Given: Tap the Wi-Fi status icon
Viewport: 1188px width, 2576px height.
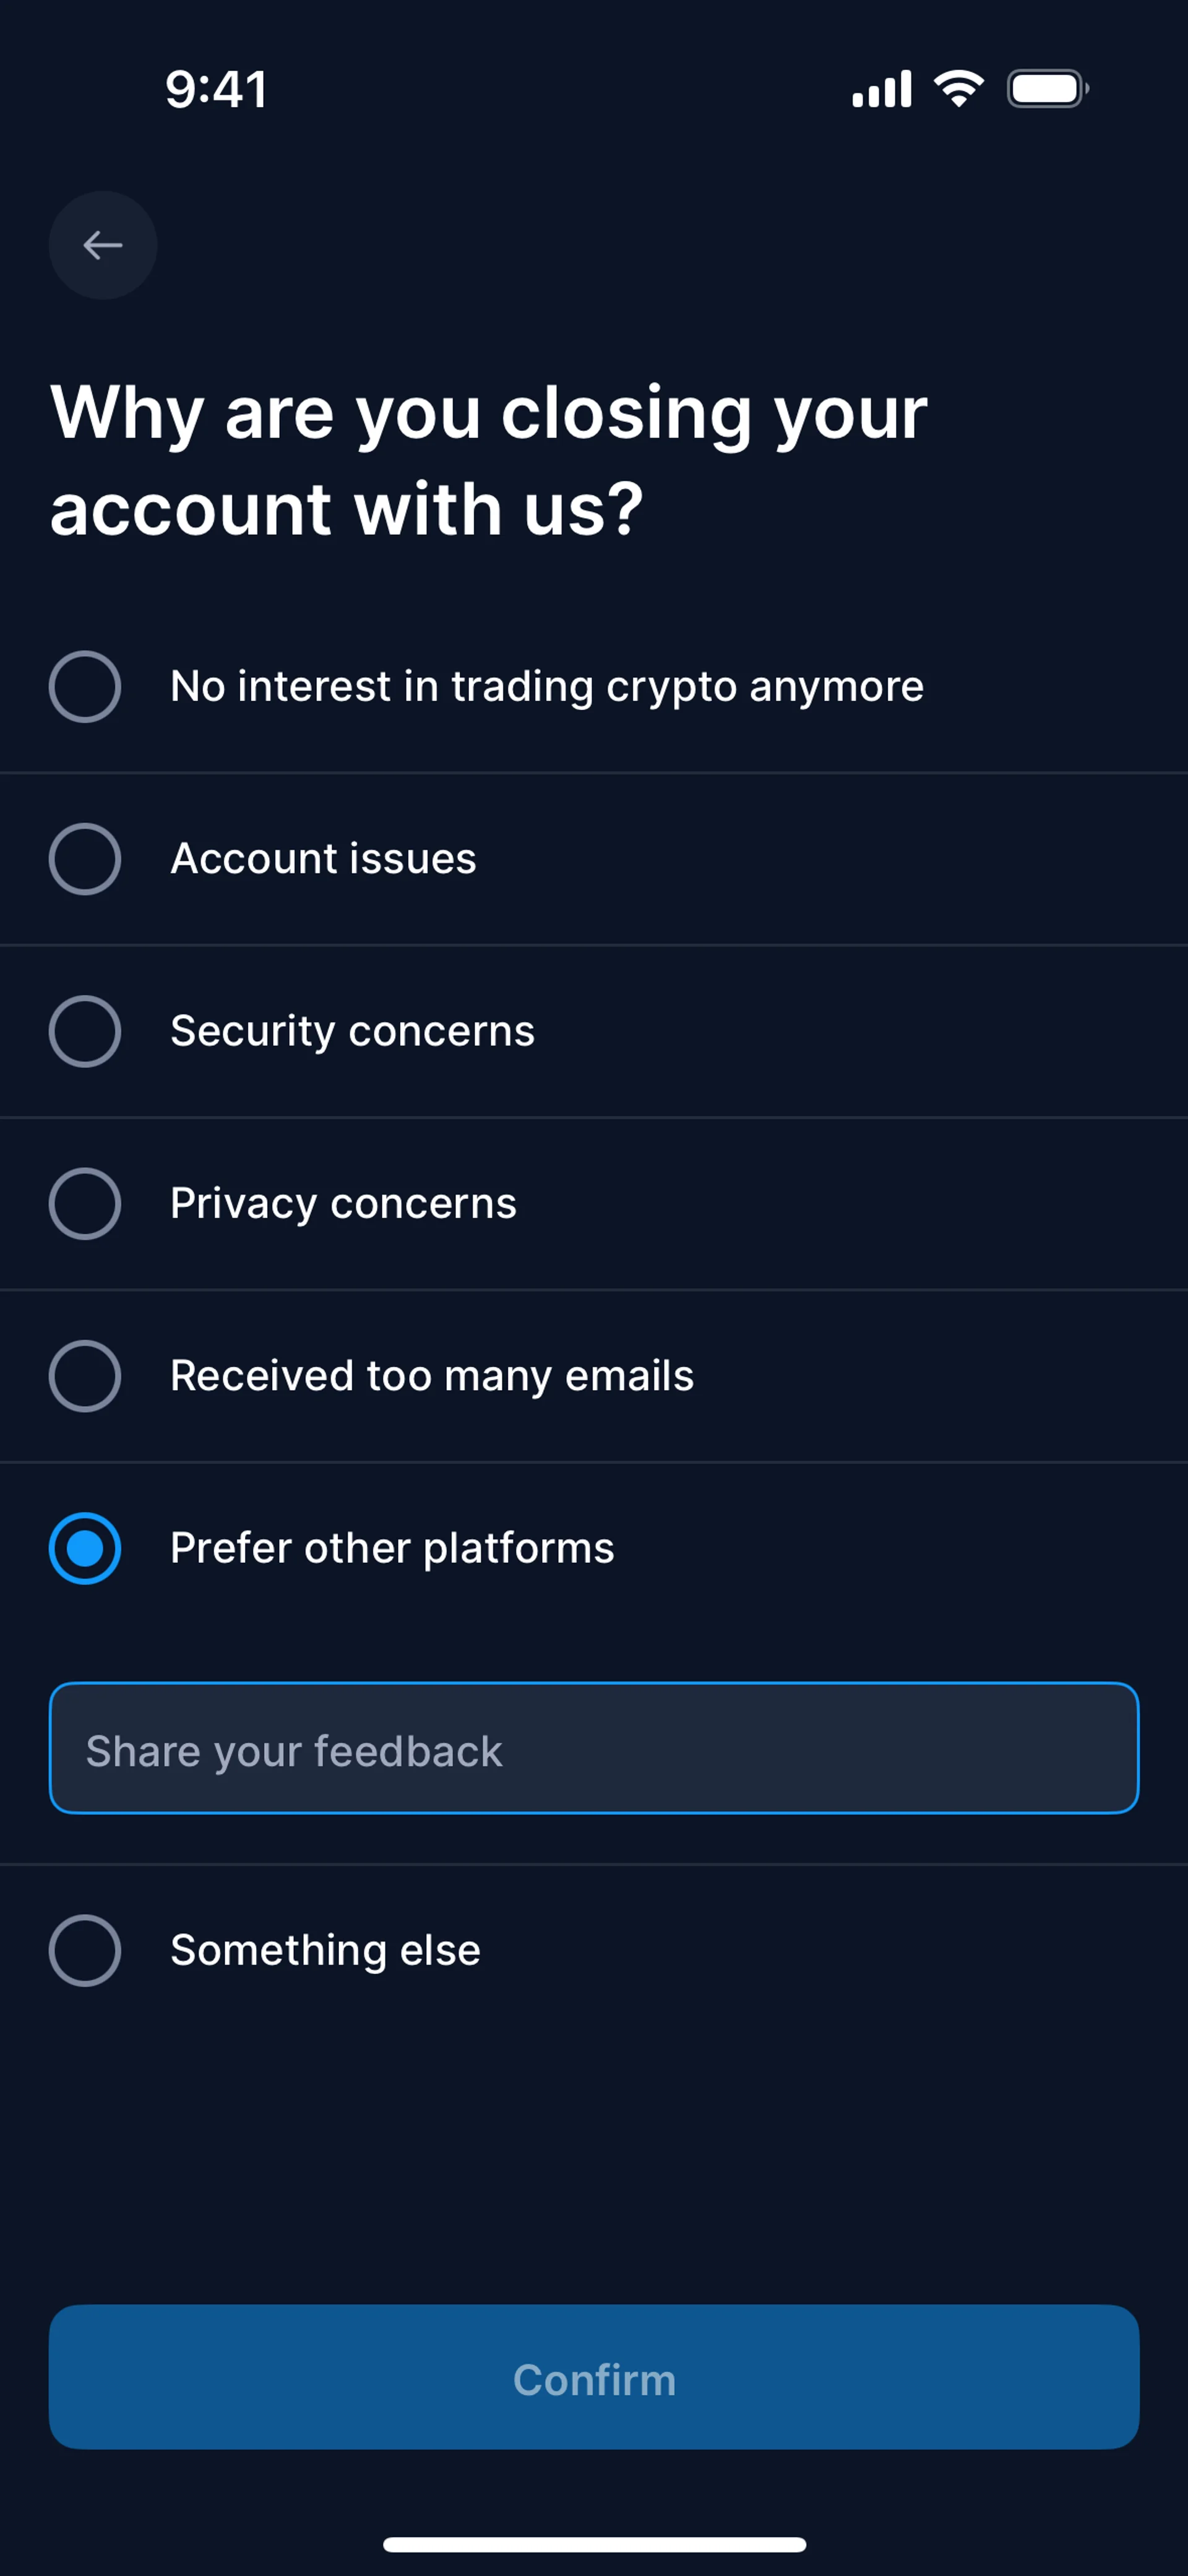Looking at the screenshot, I should [958, 89].
